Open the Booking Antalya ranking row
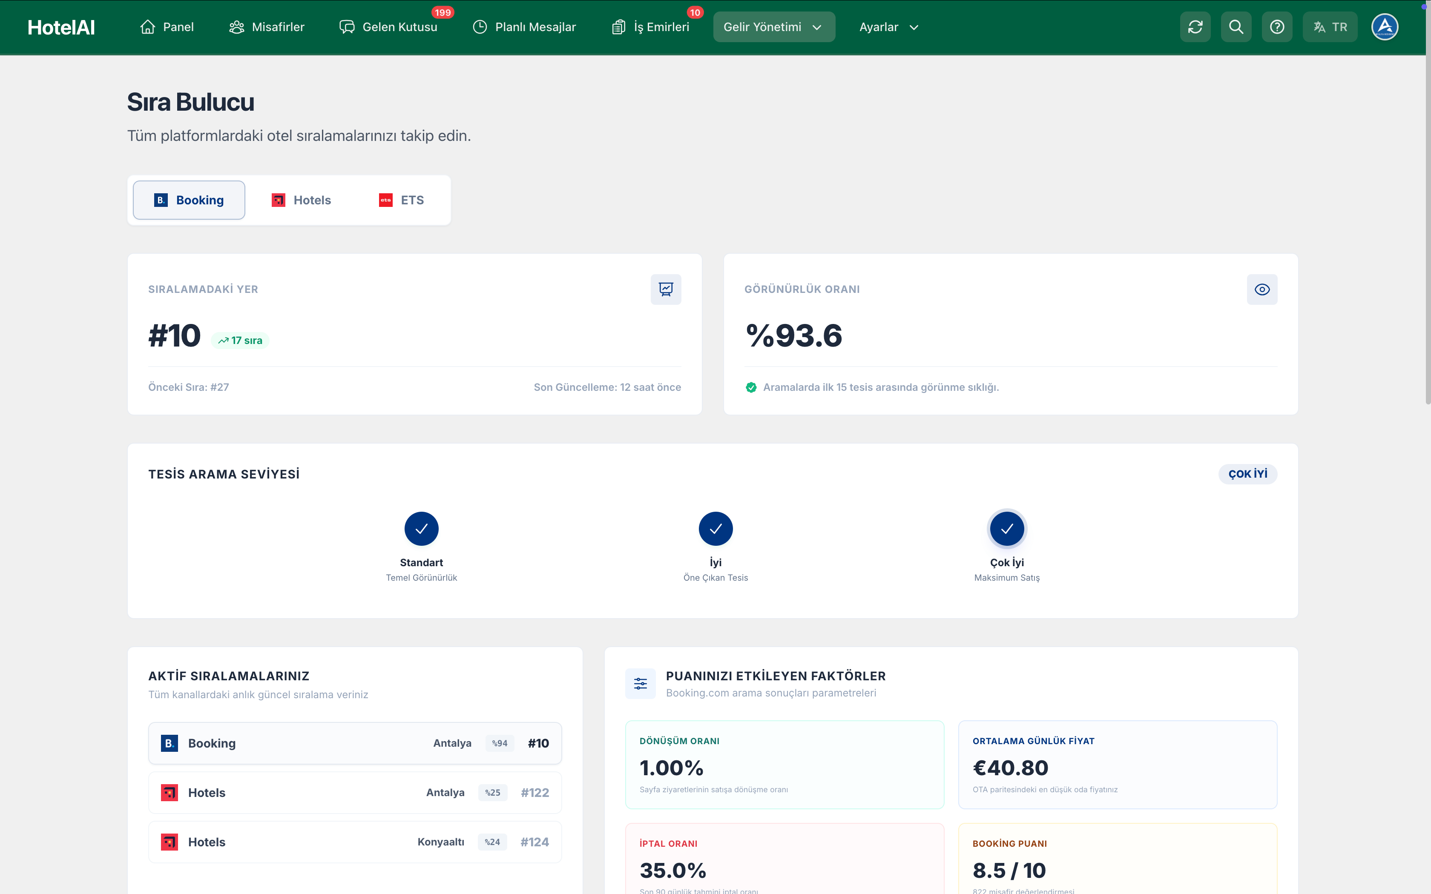Image resolution: width=1431 pixels, height=894 pixels. click(x=355, y=743)
